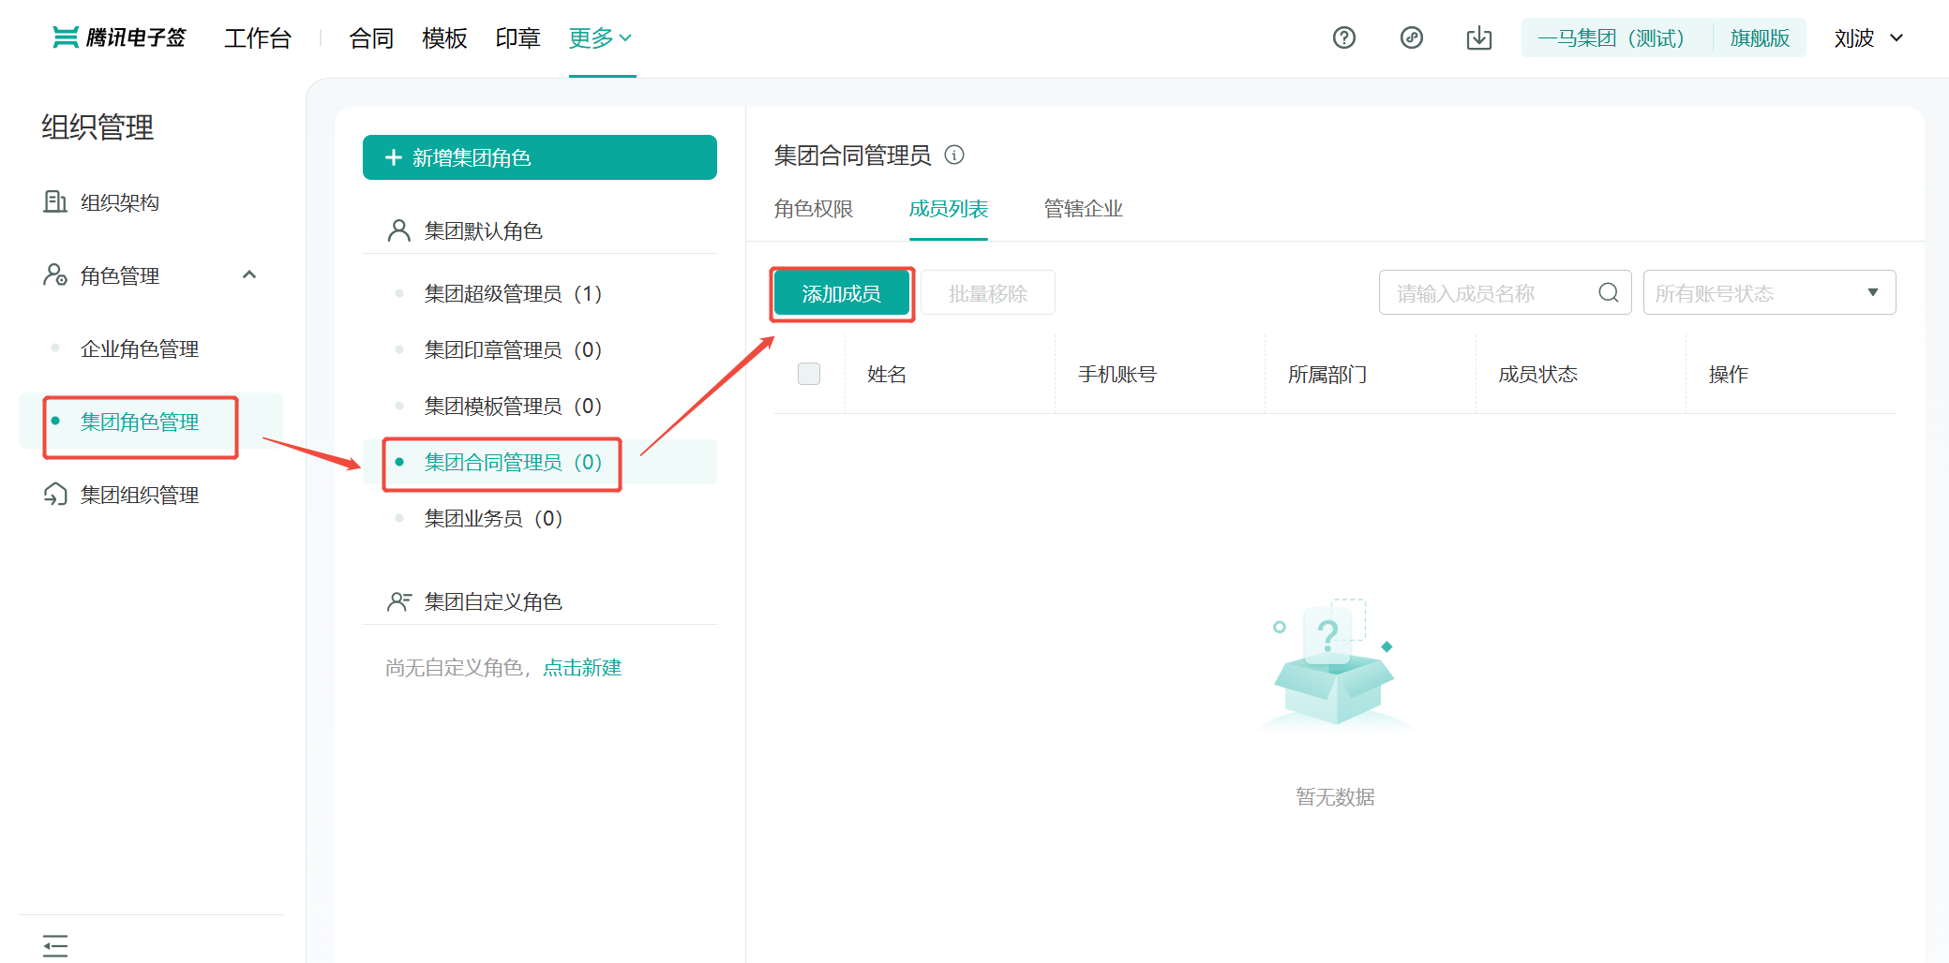The image size is (1949, 963).
Task: Click the 添加成员 button
Action: tap(841, 294)
